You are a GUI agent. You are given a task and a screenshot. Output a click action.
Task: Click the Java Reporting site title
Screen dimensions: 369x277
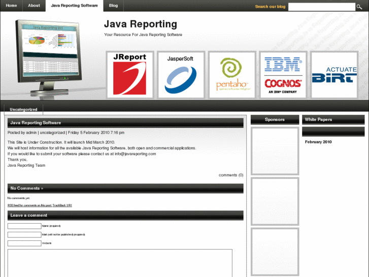(x=141, y=24)
